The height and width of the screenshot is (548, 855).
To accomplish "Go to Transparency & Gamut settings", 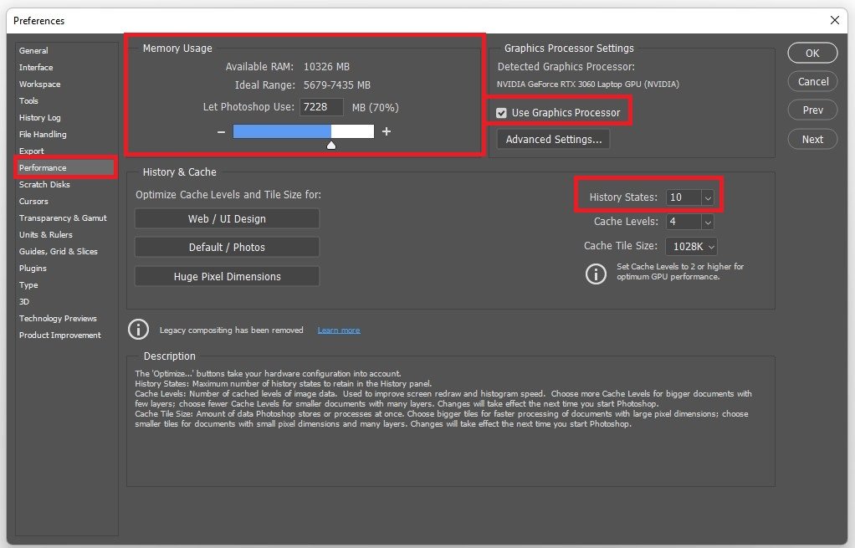I will click(x=63, y=218).
